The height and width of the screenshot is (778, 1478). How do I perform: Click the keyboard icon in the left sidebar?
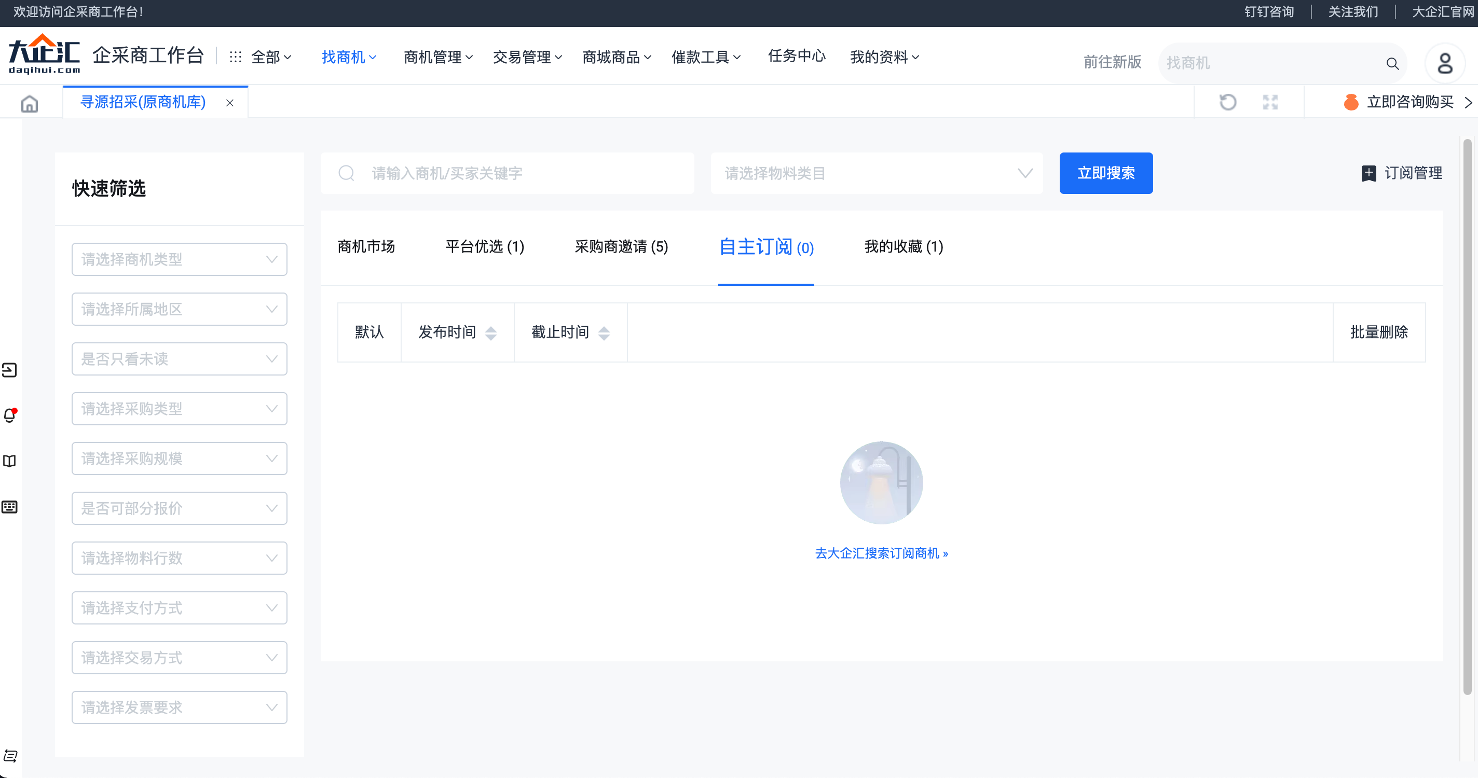pos(9,507)
